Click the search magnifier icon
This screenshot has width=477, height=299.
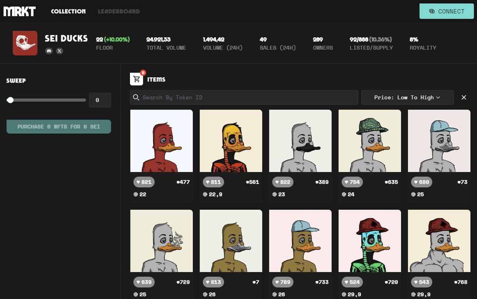(x=136, y=97)
